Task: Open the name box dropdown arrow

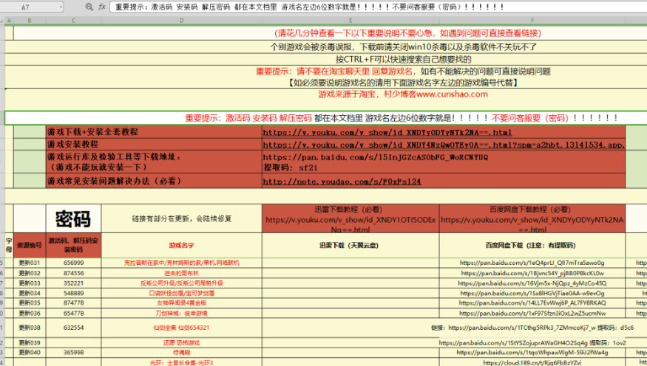Action: pyautogui.click(x=61, y=7)
